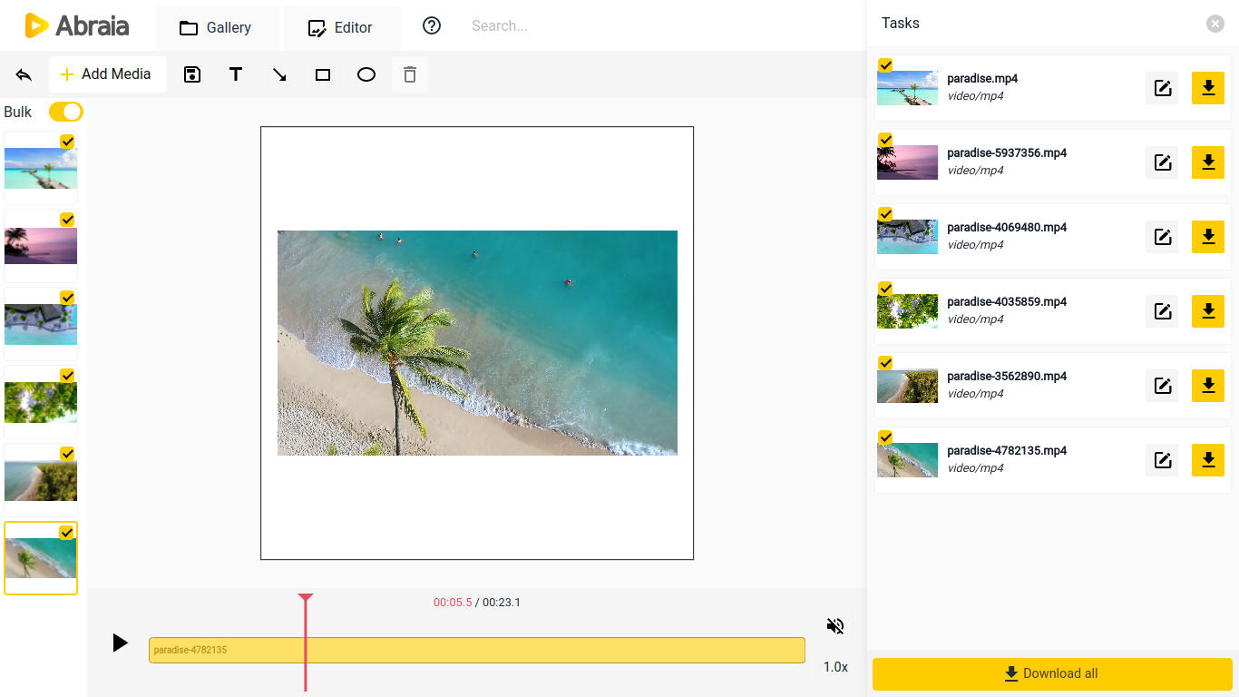Open the edit options for paradise.mp4
This screenshot has height=697, width=1239.
tap(1162, 88)
